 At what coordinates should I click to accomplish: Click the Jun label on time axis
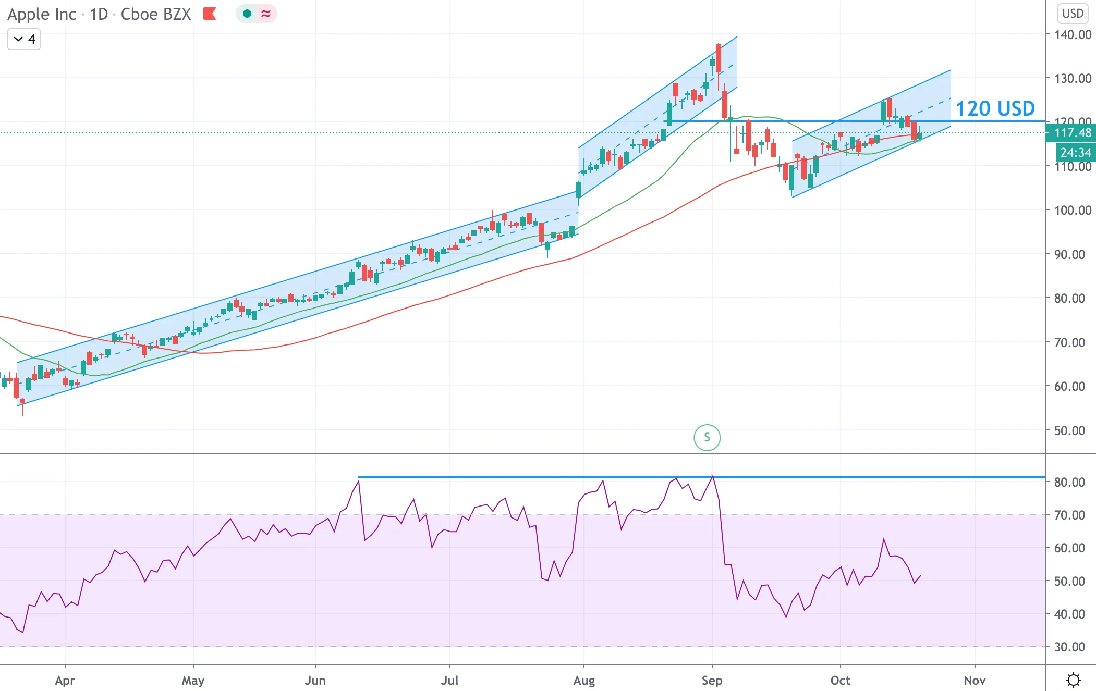pyautogui.click(x=315, y=680)
